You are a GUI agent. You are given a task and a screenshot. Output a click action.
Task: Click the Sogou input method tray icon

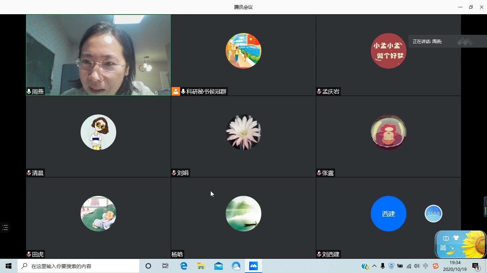tap(435, 266)
